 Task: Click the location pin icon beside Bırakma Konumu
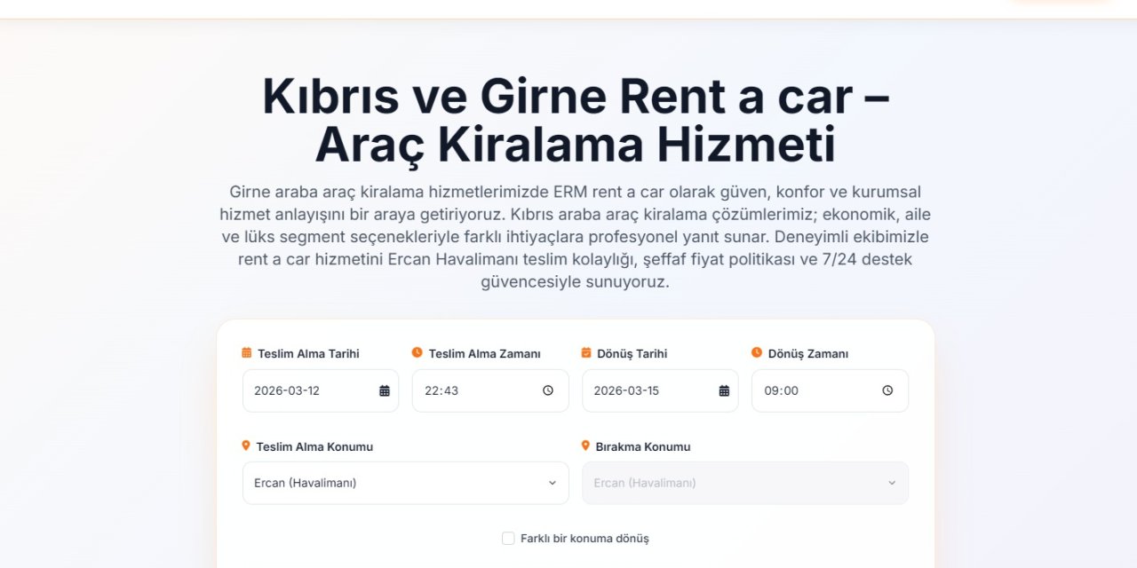(586, 446)
